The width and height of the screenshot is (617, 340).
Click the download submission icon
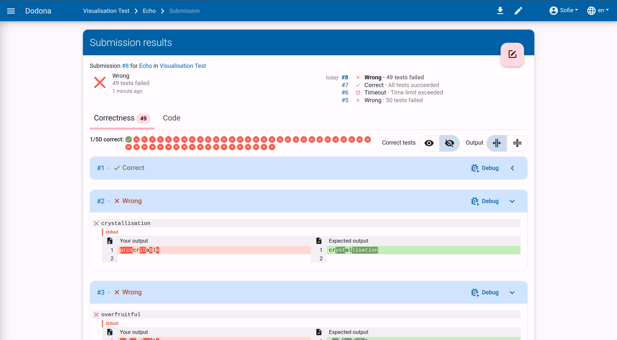coord(500,11)
